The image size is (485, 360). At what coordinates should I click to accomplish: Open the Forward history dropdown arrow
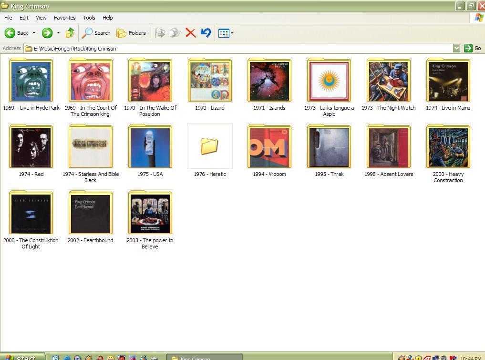[58, 33]
